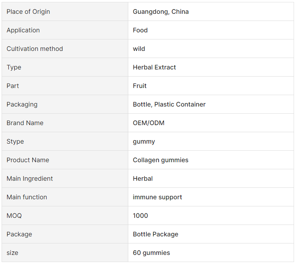Image resolution: width=296 pixels, height=264 pixels.
Task: Select the 'Guangdong, China' value cell
Action: (161, 12)
